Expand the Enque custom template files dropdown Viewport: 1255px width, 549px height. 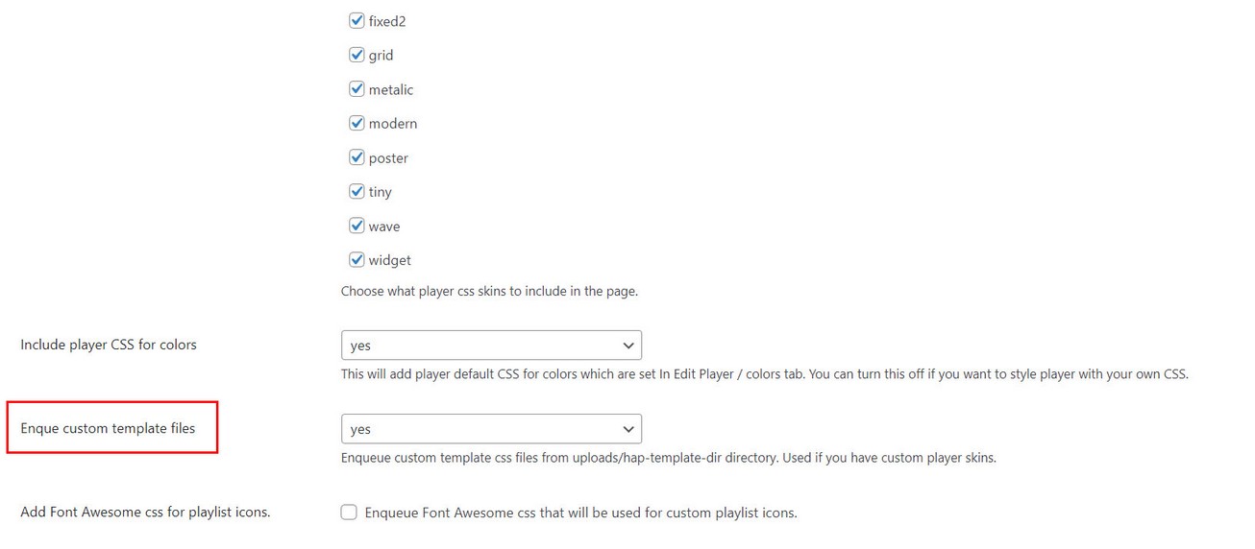491,429
